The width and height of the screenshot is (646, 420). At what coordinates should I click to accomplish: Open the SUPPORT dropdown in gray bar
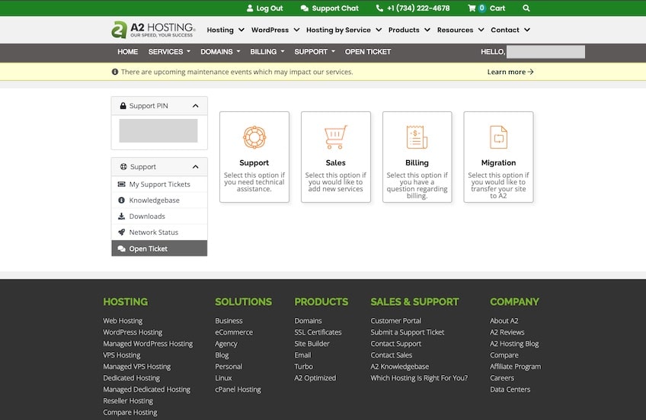315,52
